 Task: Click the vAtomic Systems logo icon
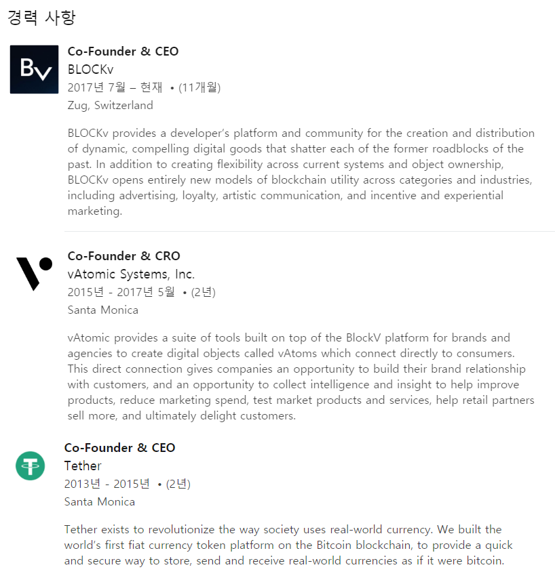coord(34,274)
